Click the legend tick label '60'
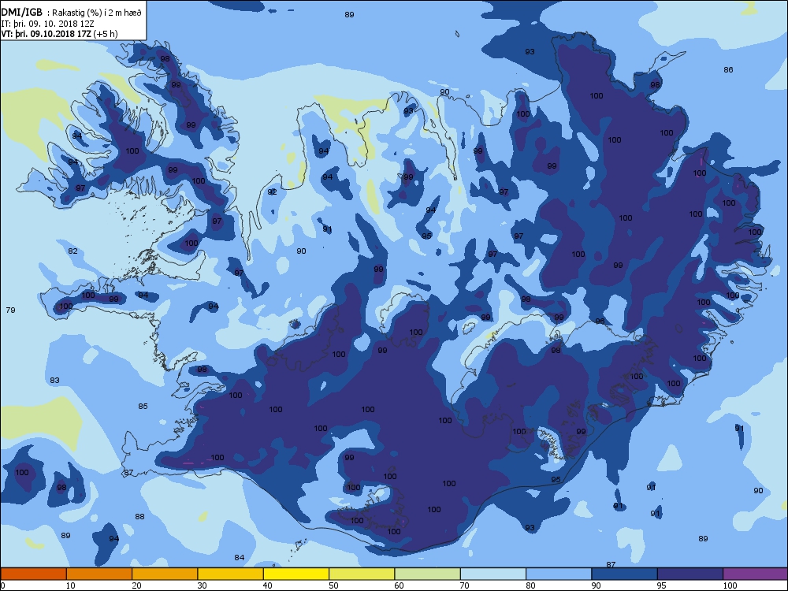788x591 pixels. click(399, 585)
